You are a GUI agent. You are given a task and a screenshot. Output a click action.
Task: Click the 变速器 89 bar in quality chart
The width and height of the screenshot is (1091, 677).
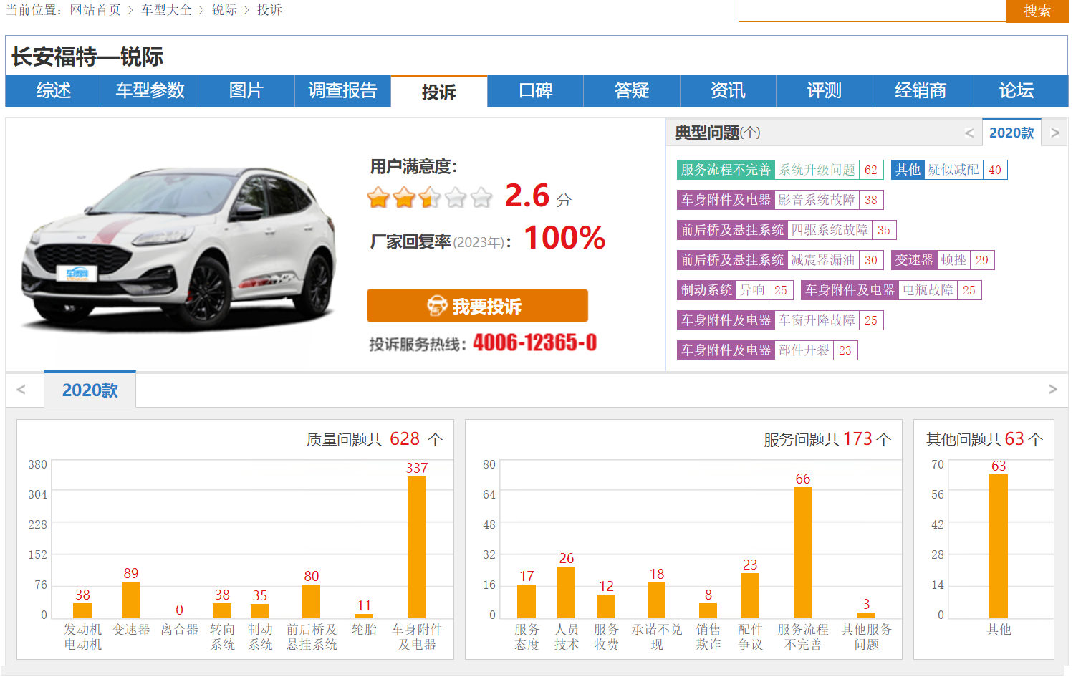(x=130, y=600)
